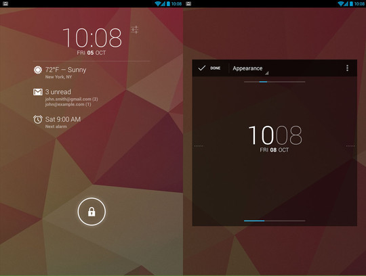Tap the sunny weather icon

(37, 70)
